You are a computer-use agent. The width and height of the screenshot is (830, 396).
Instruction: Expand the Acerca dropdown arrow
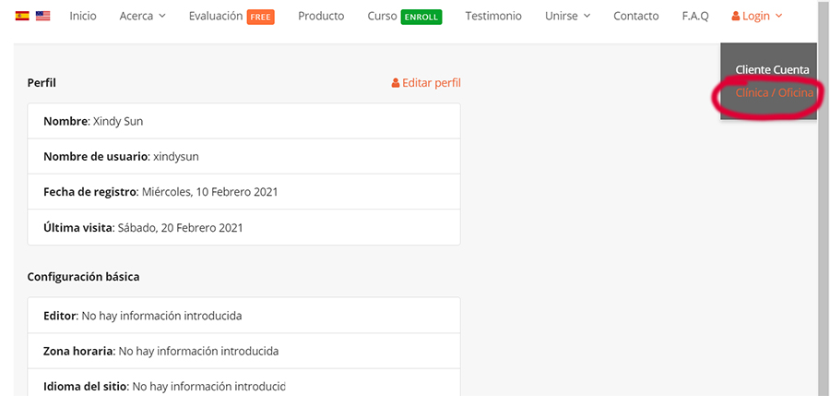[162, 17]
